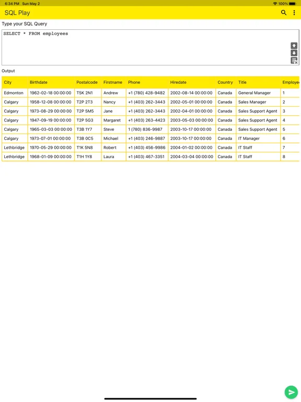Select hiredate 2003-05-03 00:00:00
The height and width of the screenshot is (402, 301).
(192, 120)
